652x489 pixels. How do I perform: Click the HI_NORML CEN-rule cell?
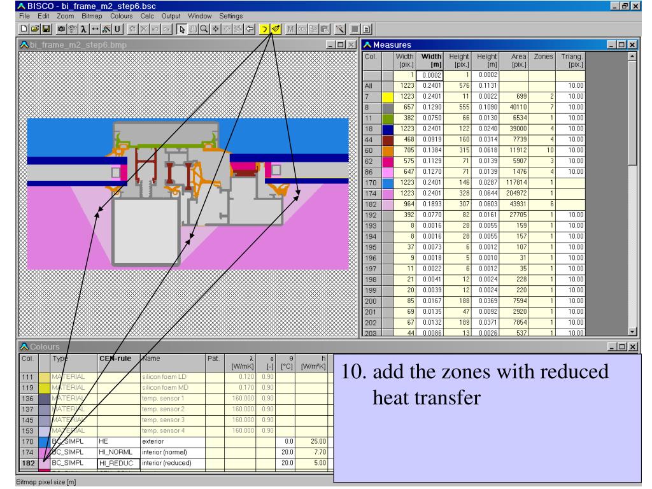tap(118, 453)
